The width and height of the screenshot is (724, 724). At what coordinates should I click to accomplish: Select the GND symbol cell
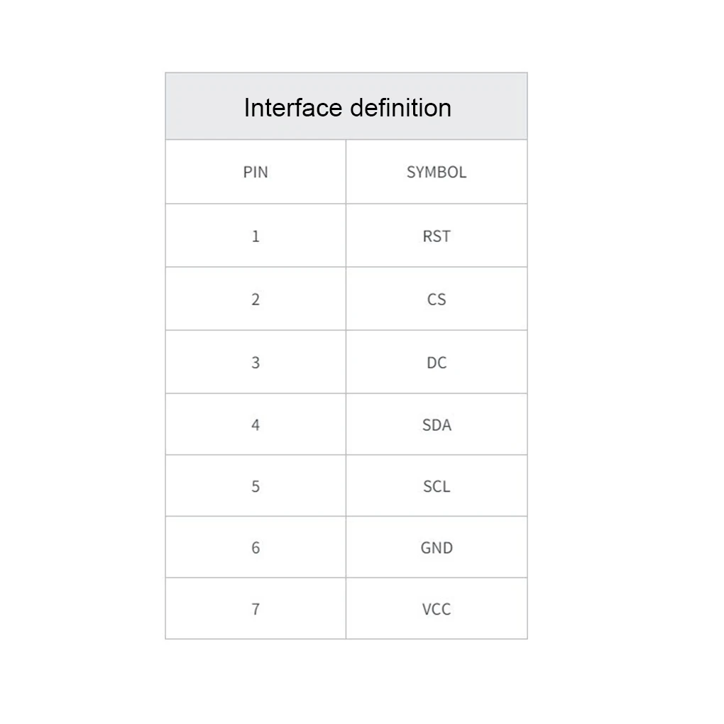437,547
